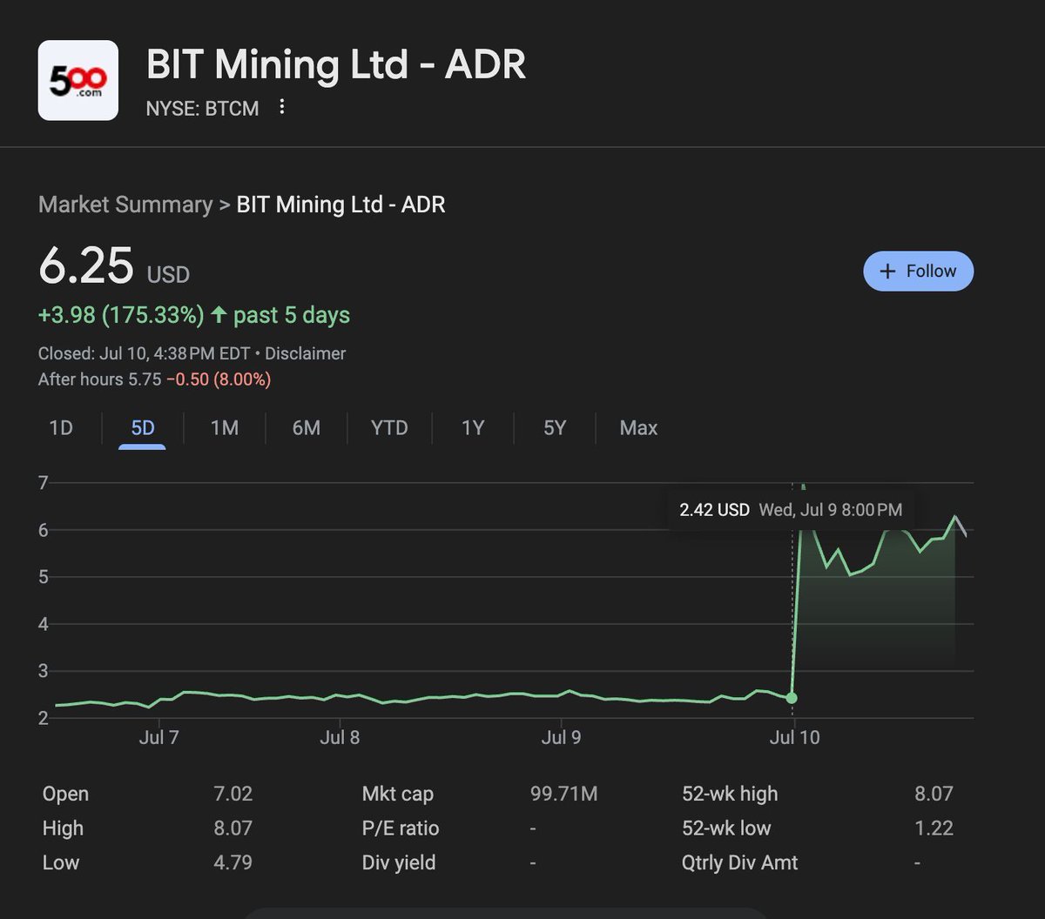The height and width of the screenshot is (919, 1045).
Task: Click the Jul 8 axis label
Action: (x=340, y=738)
